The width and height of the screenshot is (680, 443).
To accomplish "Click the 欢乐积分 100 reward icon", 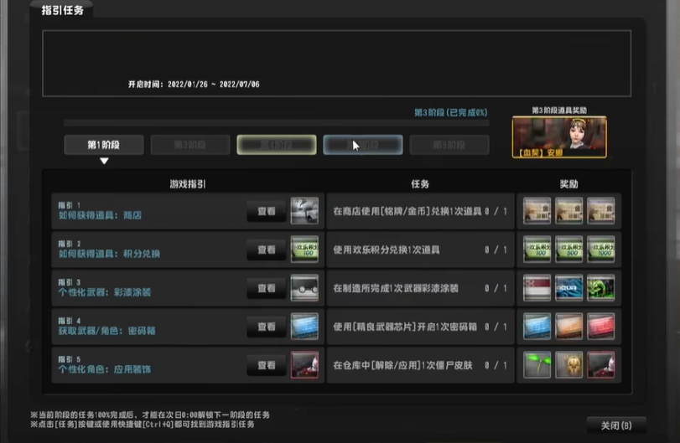I will [537, 250].
